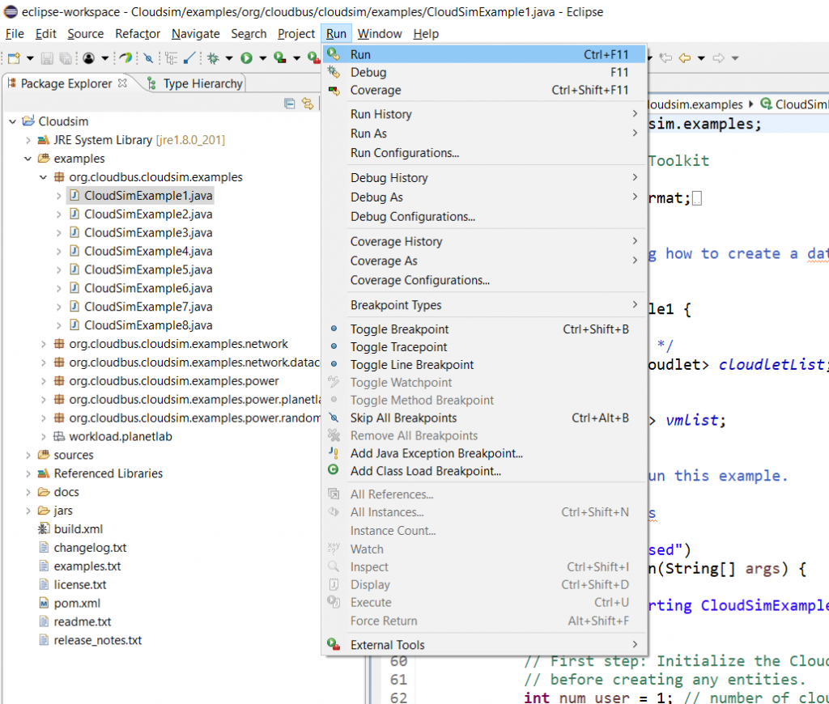The height and width of the screenshot is (704, 829).
Task: Choose Debug in the Run menu
Action: (483, 72)
